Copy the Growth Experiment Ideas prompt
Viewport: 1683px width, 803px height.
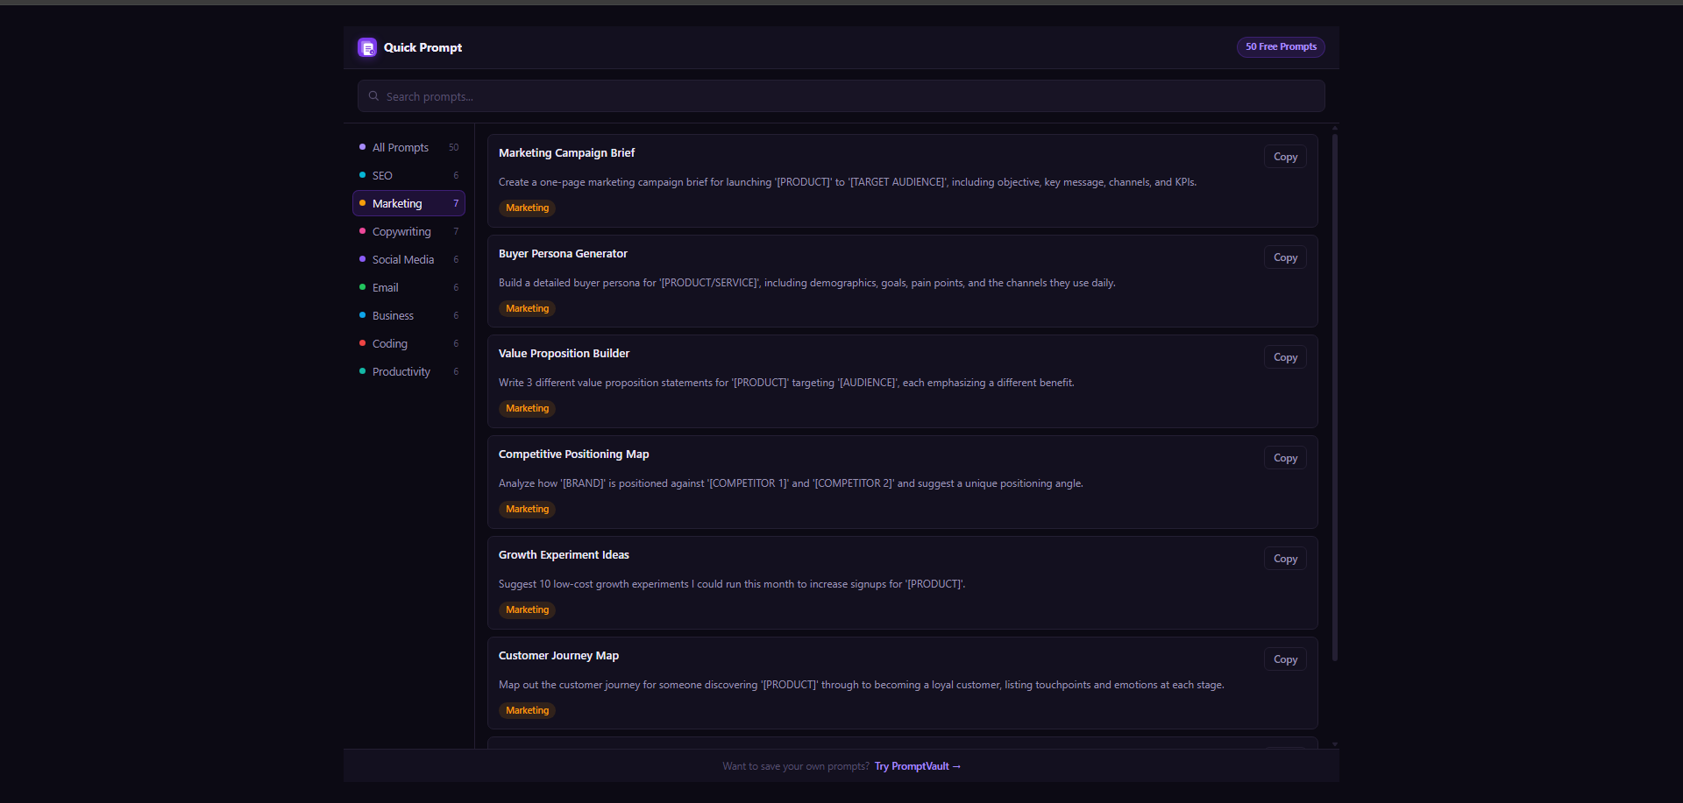[1285, 559]
